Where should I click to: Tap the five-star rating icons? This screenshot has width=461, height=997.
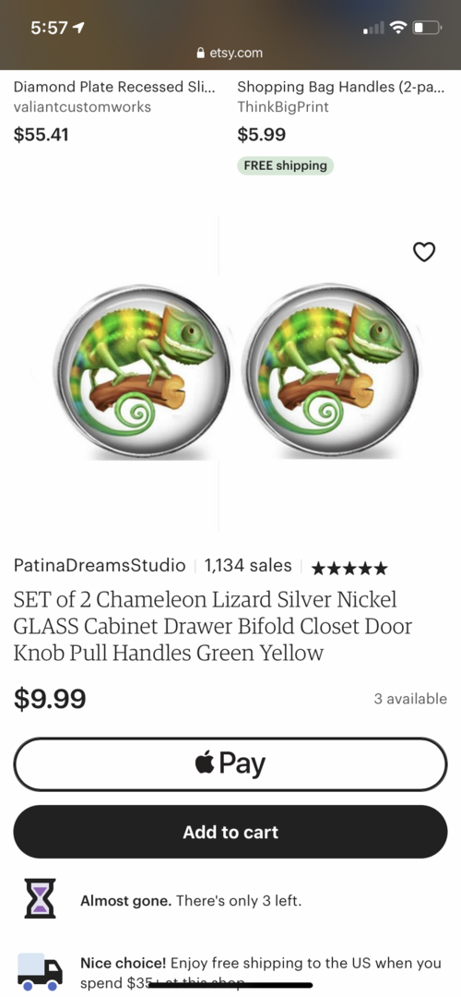pos(349,568)
